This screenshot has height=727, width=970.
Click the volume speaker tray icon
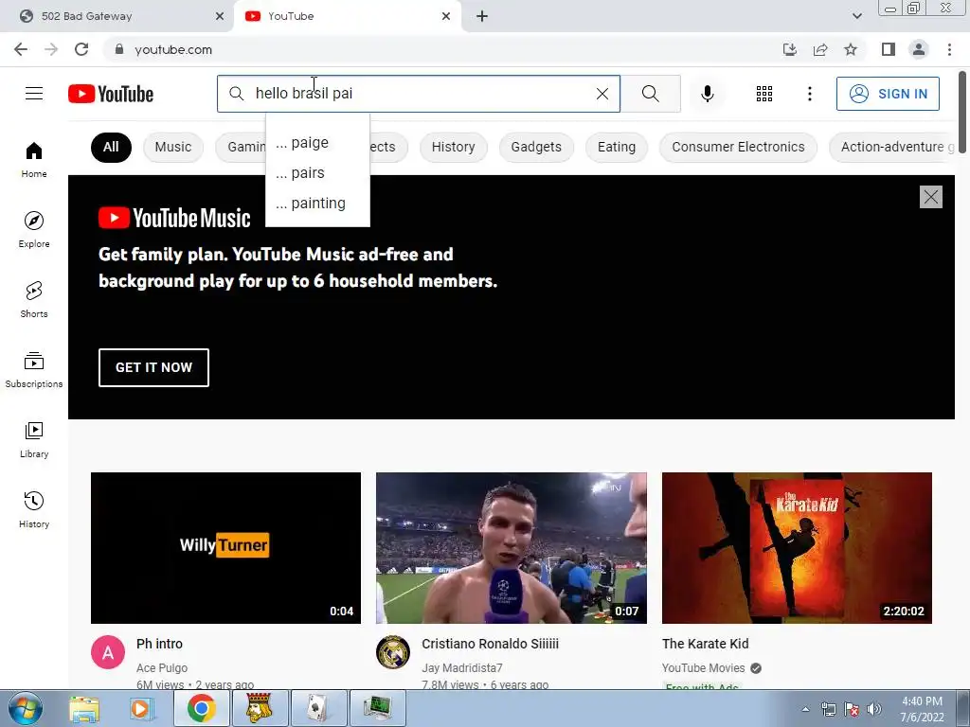[x=874, y=709]
